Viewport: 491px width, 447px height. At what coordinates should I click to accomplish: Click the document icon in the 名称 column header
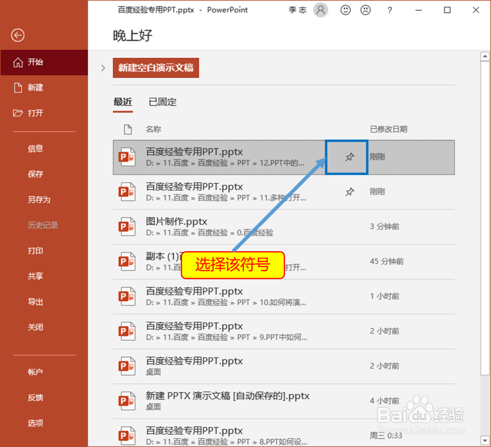[127, 129]
